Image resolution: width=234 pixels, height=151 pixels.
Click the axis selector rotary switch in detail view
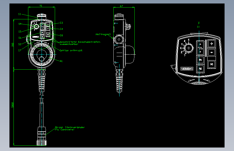189,48
